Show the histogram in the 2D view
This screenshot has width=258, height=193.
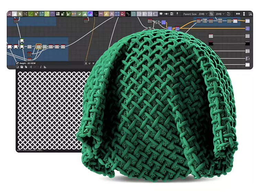45,67
